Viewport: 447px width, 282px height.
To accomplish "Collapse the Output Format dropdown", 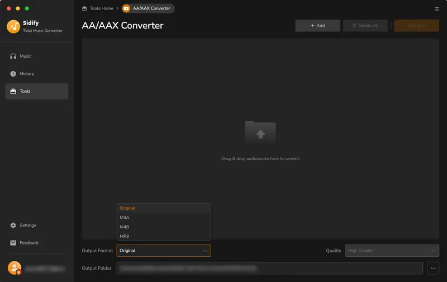I will point(164,251).
